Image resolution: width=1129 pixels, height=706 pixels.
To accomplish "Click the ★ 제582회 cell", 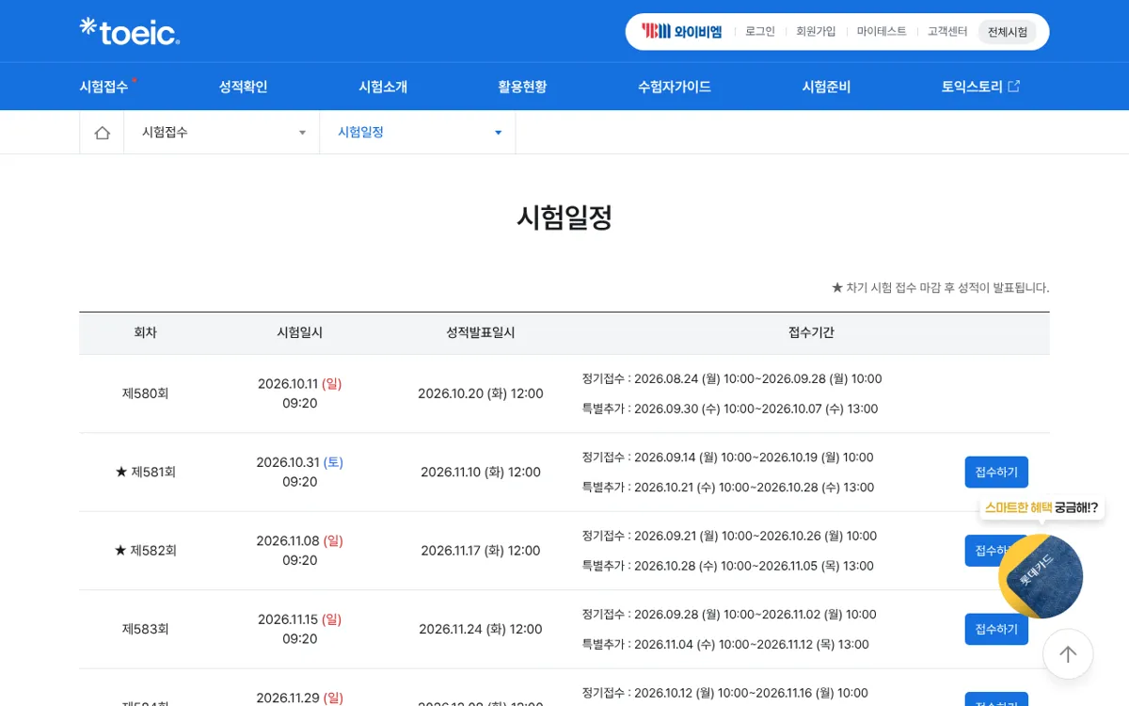I will click(x=145, y=551).
